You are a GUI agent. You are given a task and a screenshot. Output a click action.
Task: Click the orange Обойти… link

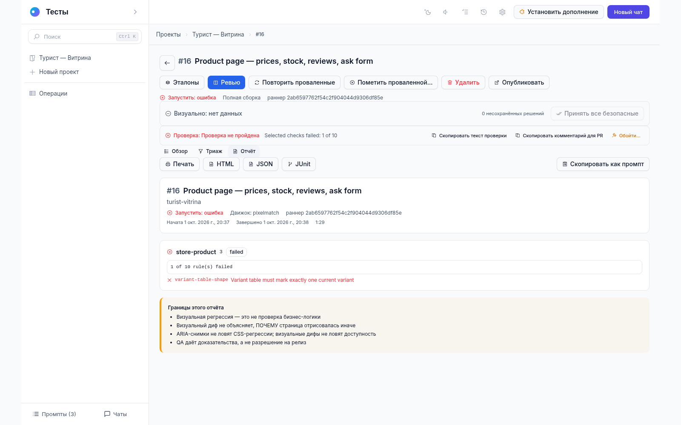coord(626,136)
